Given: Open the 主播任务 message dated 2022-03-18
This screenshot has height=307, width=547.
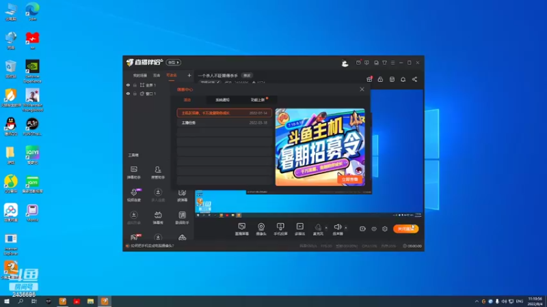Looking at the screenshot, I should [224, 123].
